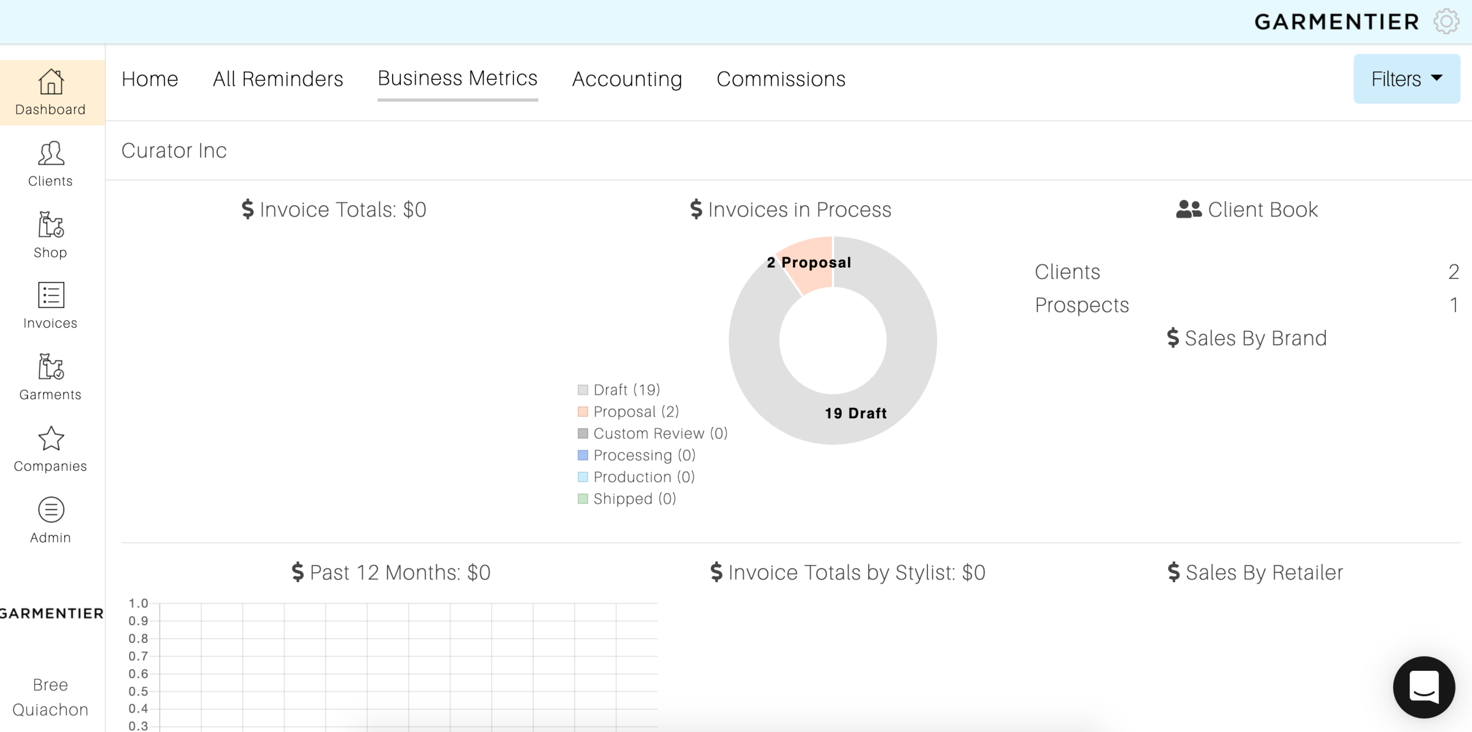The height and width of the screenshot is (732, 1472).
Task: Toggle the Shipped (0) legend entry
Action: [x=634, y=498]
